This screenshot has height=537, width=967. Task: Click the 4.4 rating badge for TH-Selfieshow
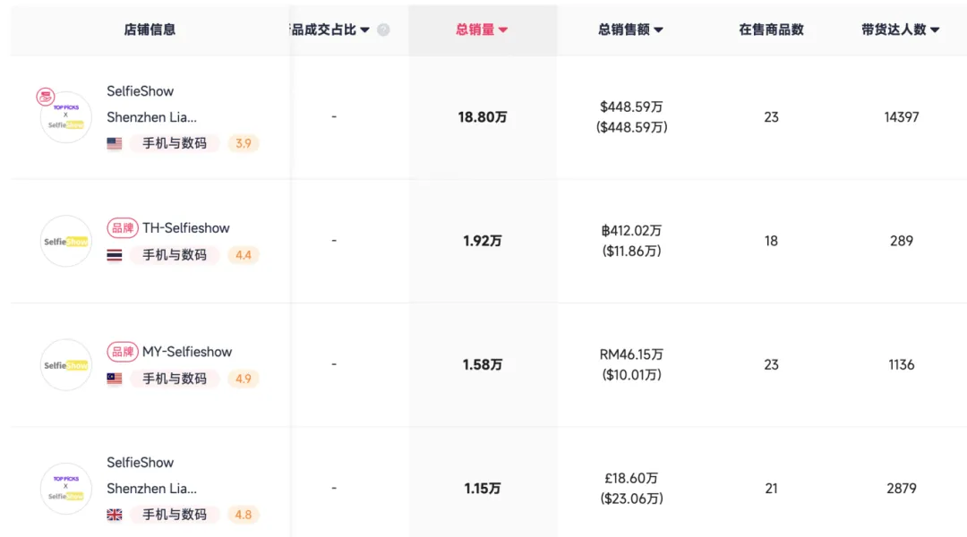point(243,255)
